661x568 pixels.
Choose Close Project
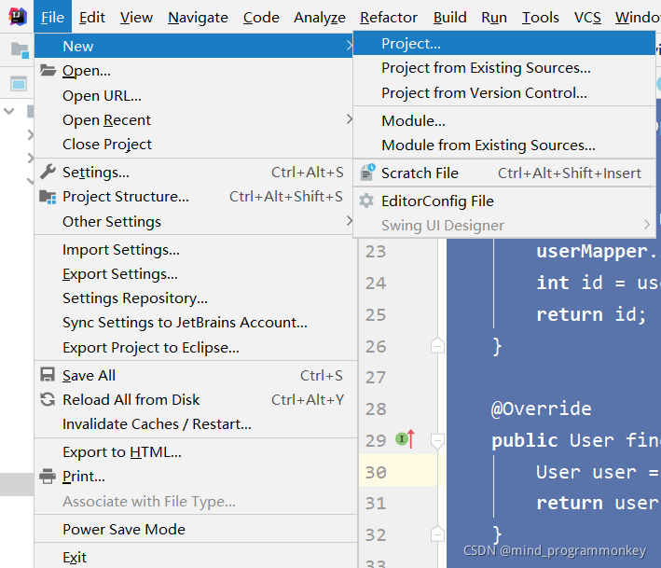(194, 145)
